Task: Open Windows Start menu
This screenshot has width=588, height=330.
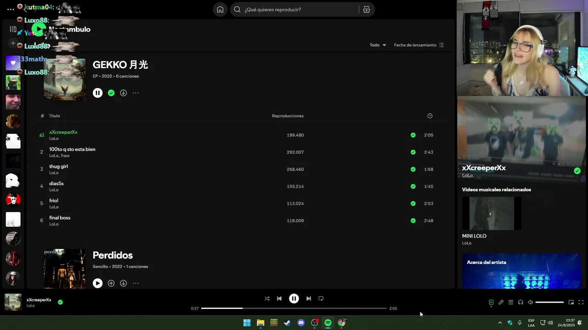Action: [247, 323]
